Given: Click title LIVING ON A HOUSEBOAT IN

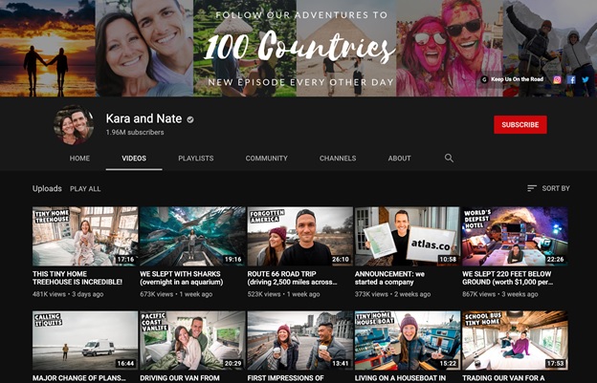Looking at the screenshot, I should [400, 378].
